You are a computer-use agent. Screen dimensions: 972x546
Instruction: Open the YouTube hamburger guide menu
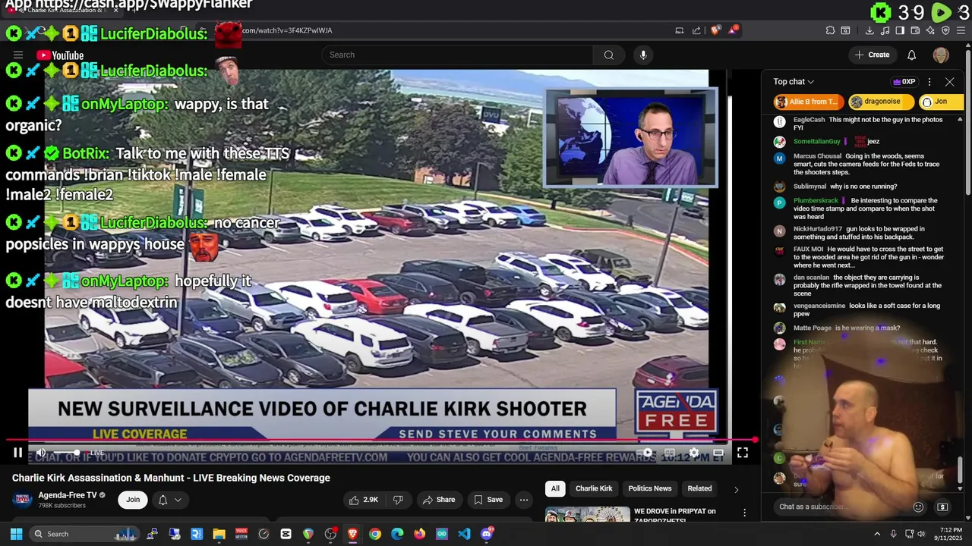18,55
